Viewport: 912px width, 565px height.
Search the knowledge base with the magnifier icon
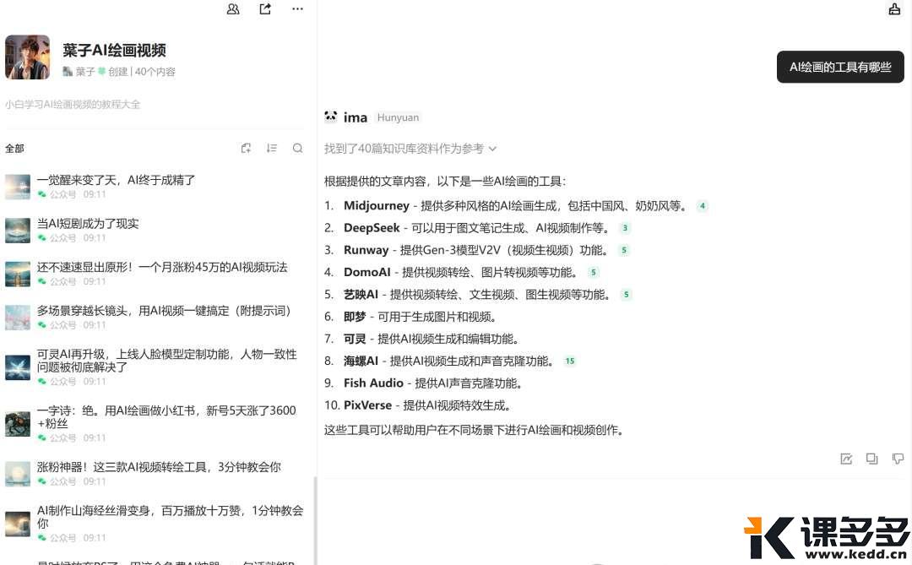tap(297, 148)
